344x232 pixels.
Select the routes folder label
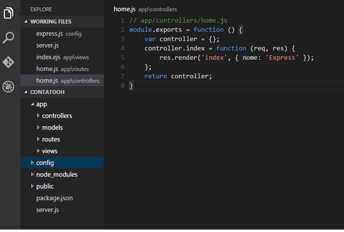tap(51, 139)
